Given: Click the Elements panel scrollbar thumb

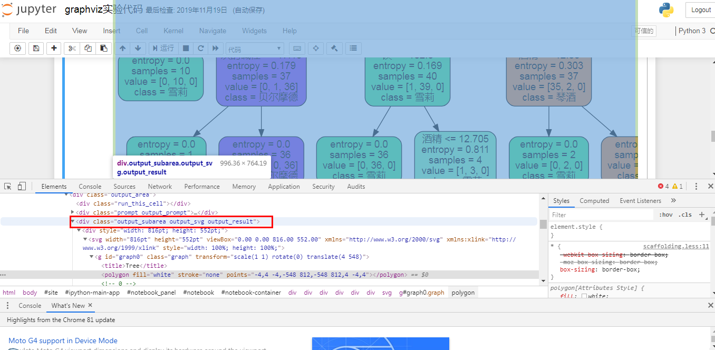Looking at the screenshot, I should pyautogui.click(x=543, y=224).
